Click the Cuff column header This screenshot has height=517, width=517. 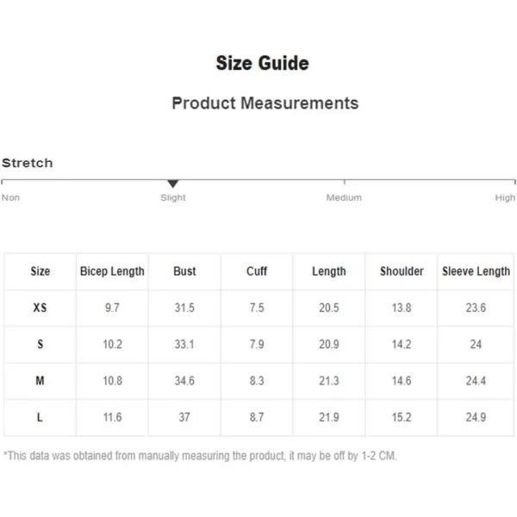point(257,271)
